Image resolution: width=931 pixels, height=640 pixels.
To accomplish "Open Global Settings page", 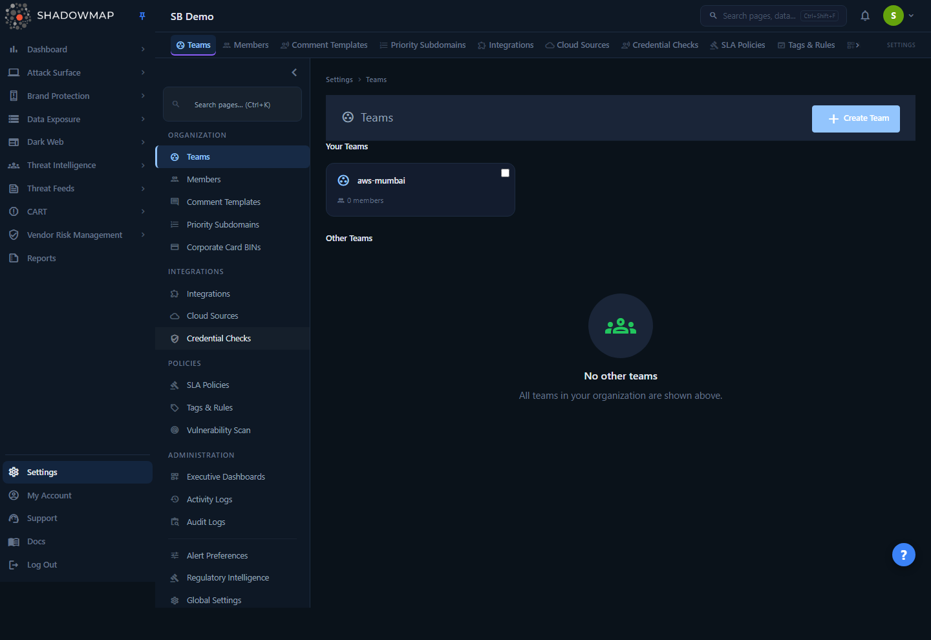I will coord(233,601).
